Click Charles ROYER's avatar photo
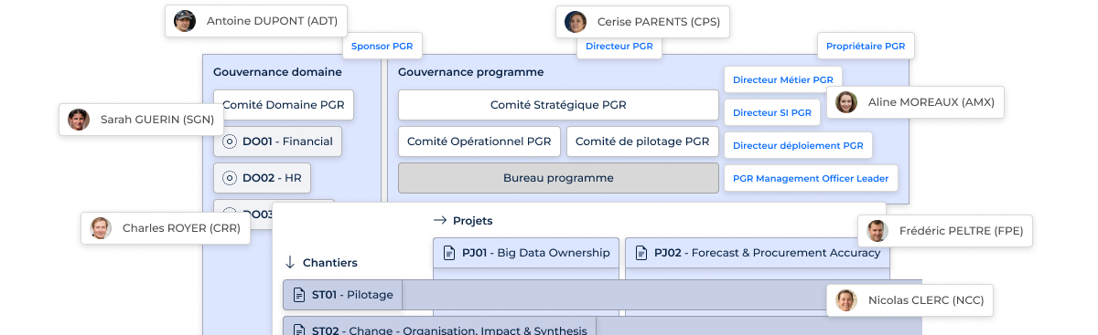1098x335 pixels. click(101, 228)
